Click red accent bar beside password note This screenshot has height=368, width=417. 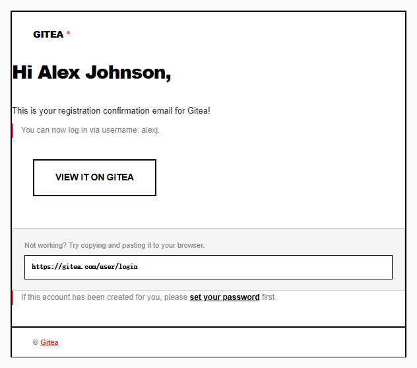[x=13, y=298]
